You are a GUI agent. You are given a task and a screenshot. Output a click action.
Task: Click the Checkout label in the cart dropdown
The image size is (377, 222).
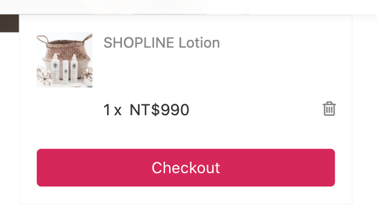(x=185, y=168)
